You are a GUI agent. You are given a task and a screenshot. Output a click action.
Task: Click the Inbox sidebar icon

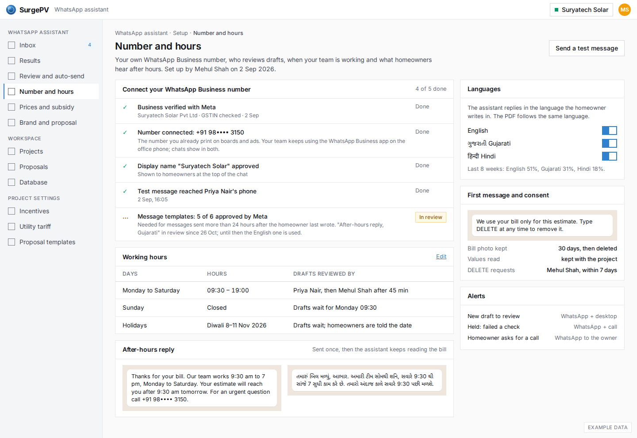[x=12, y=45]
